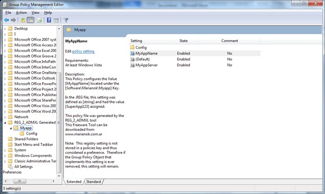Click the No comment of MyAppName row

coord(230,54)
